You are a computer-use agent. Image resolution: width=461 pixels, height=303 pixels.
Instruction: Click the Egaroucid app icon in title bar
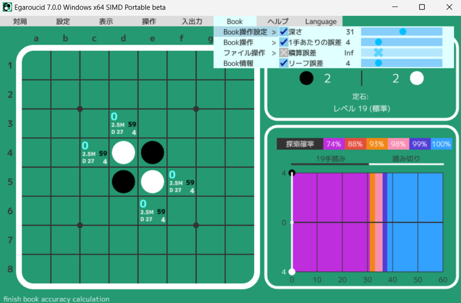[8, 8]
